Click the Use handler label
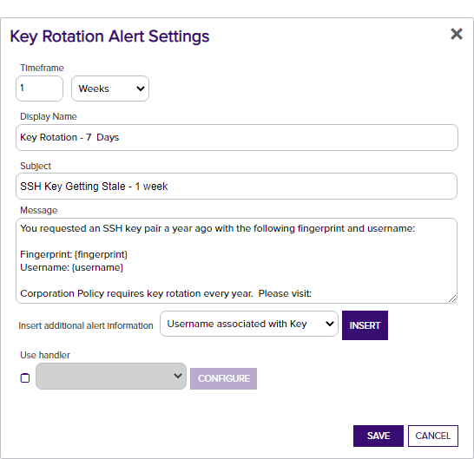This screenshot has height=459, width=474. [45, 355]
